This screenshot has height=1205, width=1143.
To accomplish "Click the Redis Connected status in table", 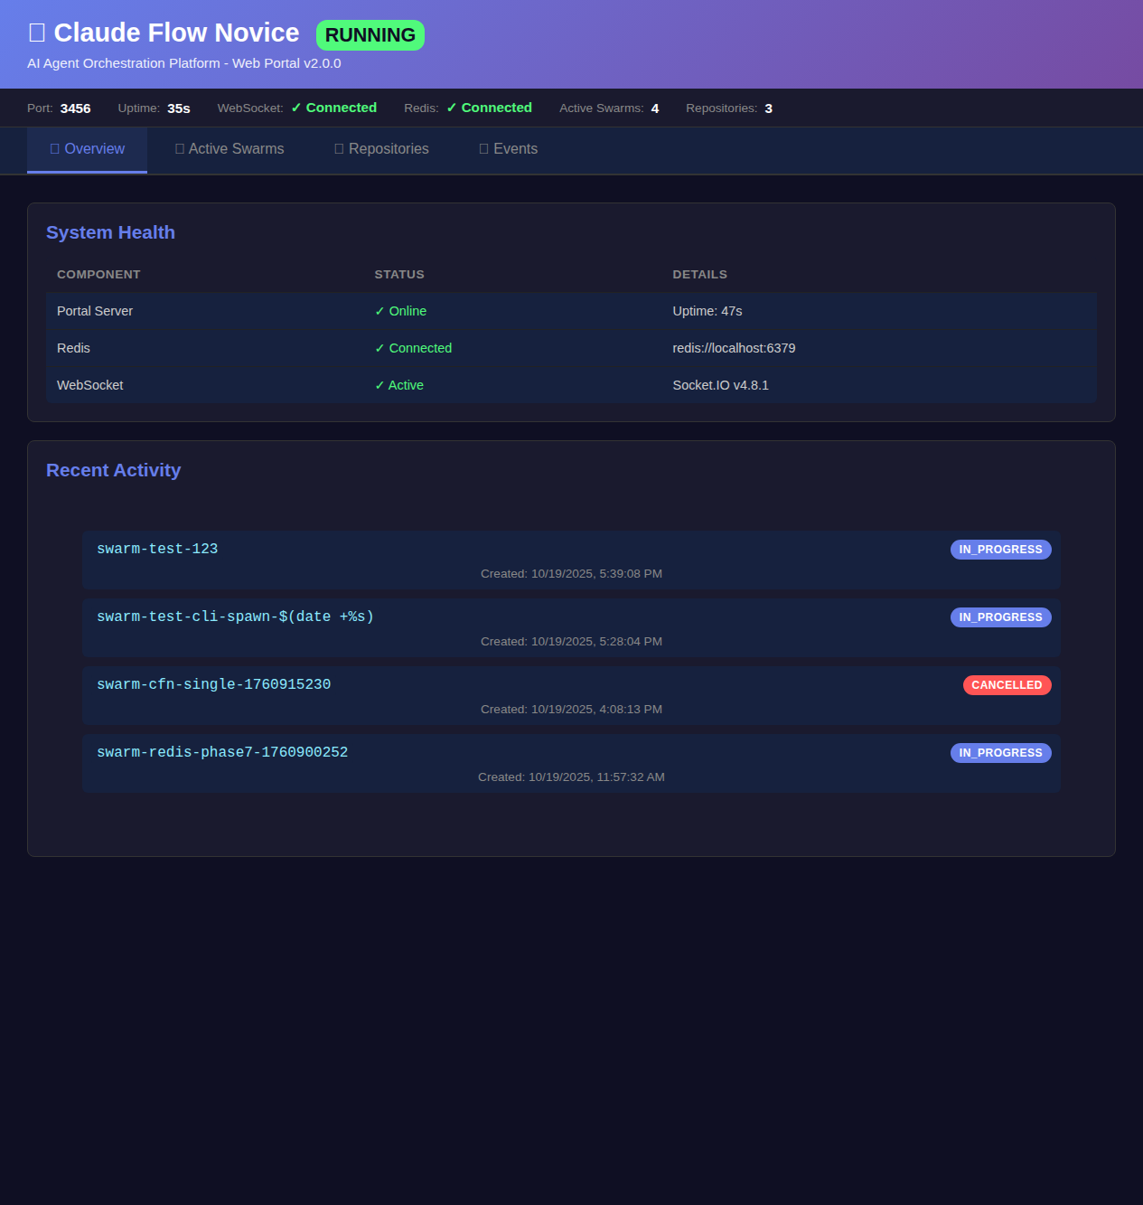I will [x=413, y=348].
